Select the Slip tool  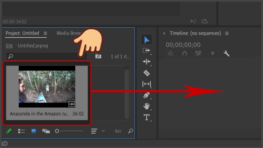[147, 84]
